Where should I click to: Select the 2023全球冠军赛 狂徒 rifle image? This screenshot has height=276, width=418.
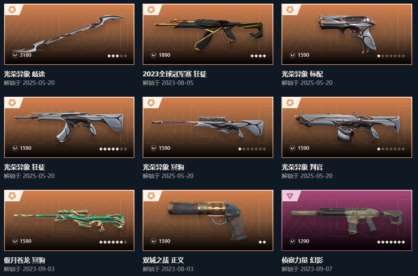click(208, 32)
